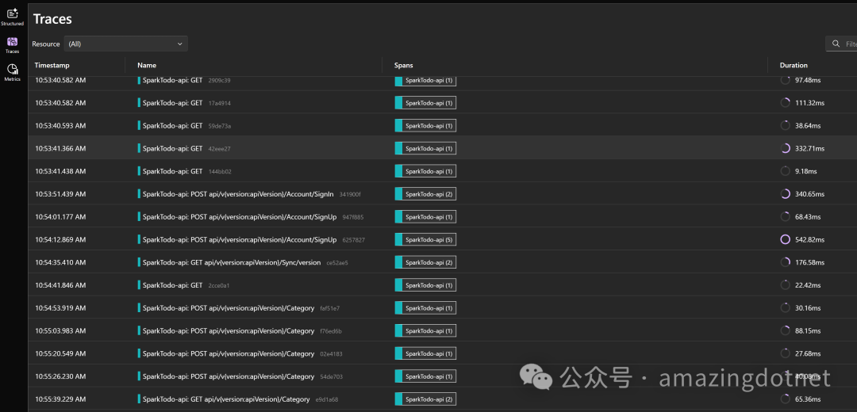Click the 38.64ms duration ring indicator
Viewport: 857px width, 412px height.
pyautogui.click(x=786, y=125)
